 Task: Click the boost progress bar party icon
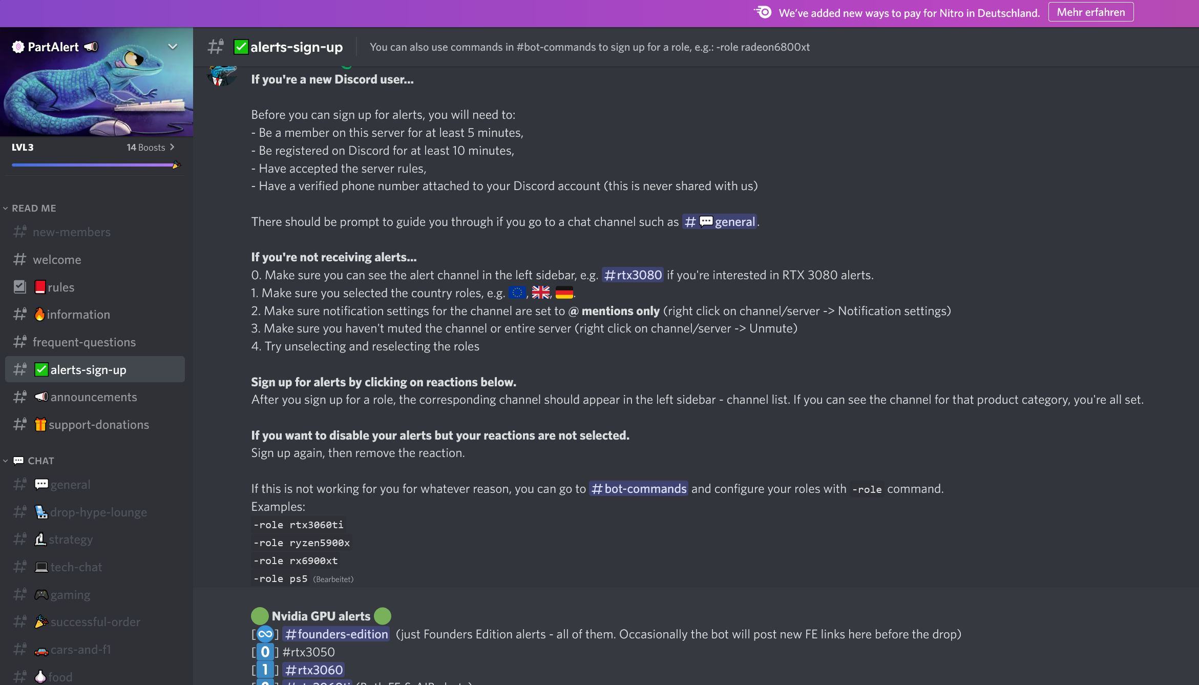click(176, 165)
